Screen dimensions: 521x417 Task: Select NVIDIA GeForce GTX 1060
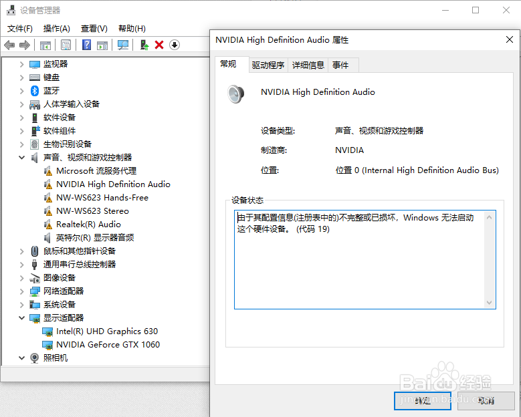108,345
